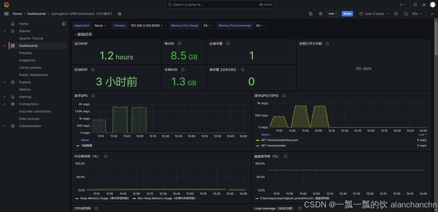438x212 pixels.
Task: Star the SpringBoot APM Dashboard
Action: (120, 14)
